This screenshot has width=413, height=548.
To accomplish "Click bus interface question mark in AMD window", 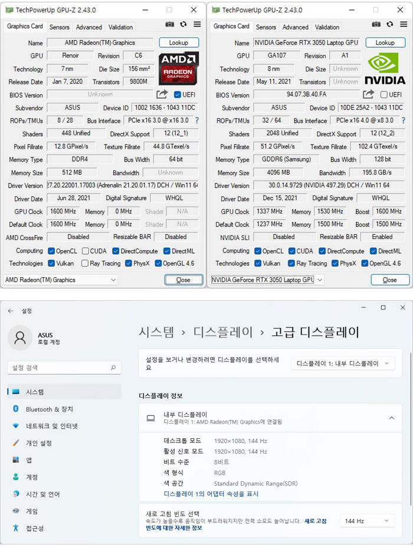I will point(197,120).
